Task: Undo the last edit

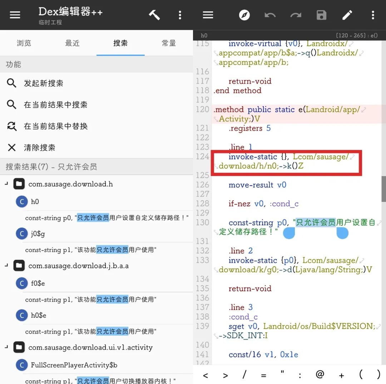Action: (270, 15)
